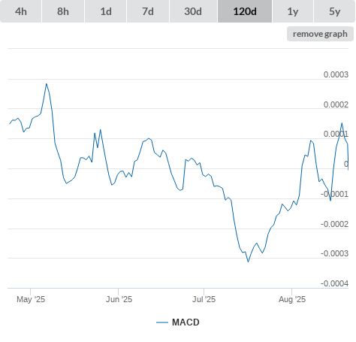Click the 0.0003 y-axis value
356x342 pixels.
336,74
